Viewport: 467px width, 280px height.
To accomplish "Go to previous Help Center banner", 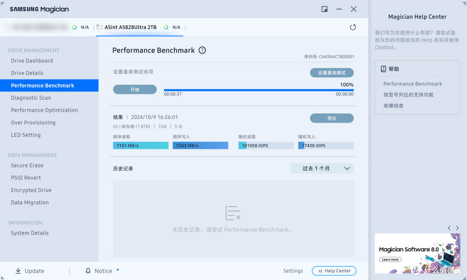I will (x=449, y=228).
